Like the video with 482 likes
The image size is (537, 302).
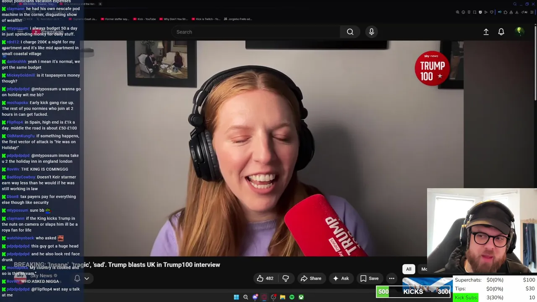[265, 279]
